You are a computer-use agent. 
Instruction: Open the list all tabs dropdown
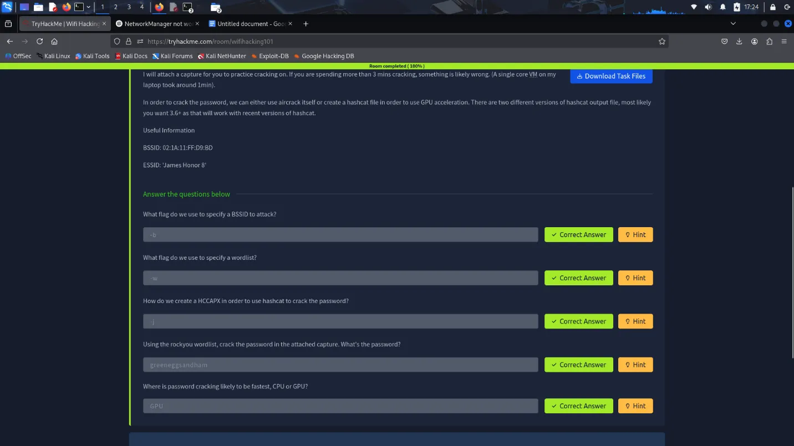click(733, 24)
